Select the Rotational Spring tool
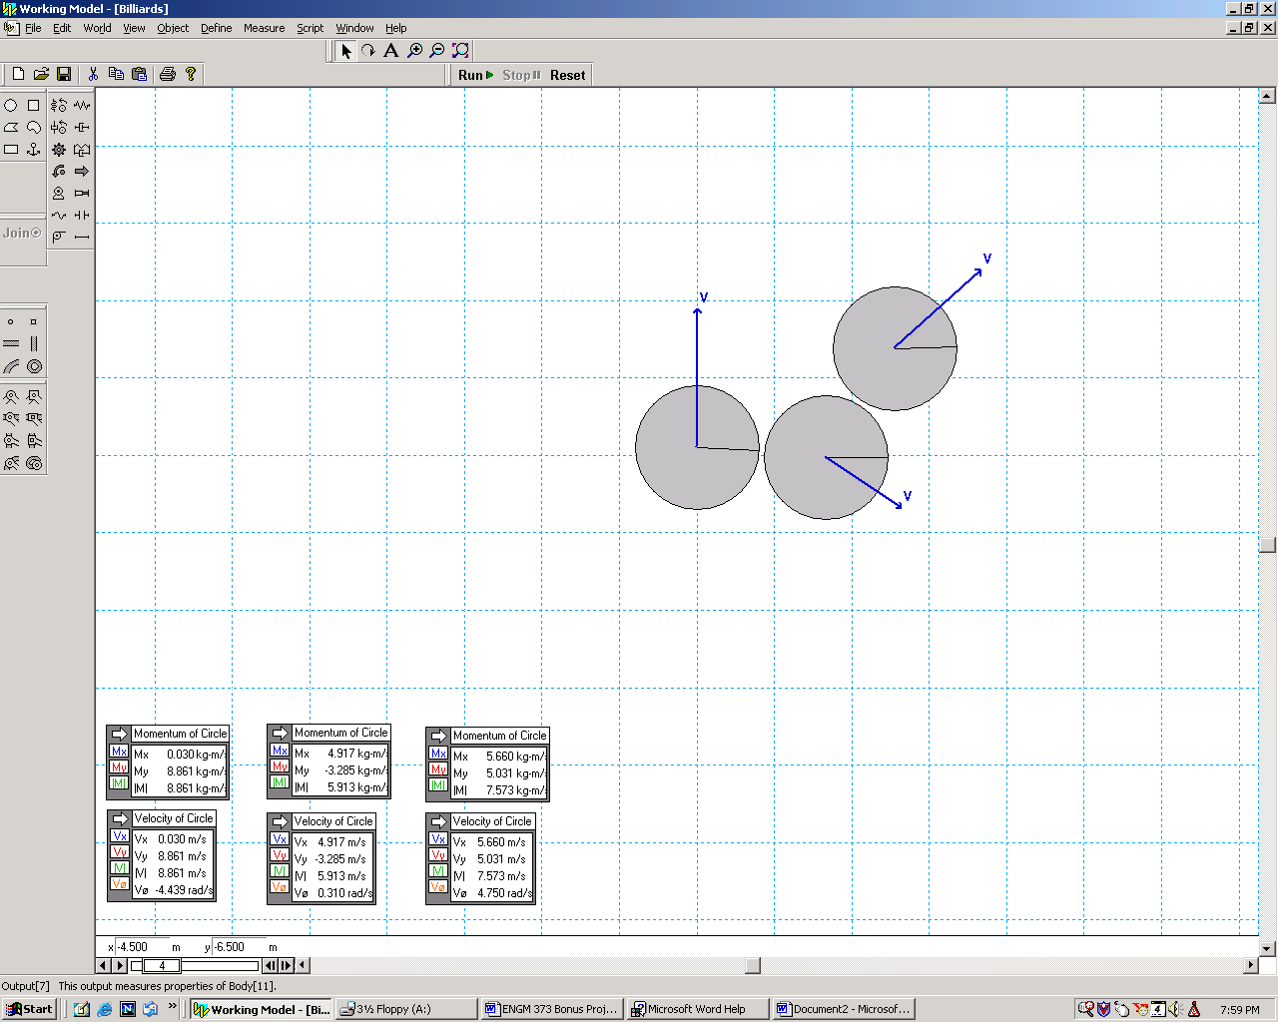The image size is (1278, 1022). (x=59, y=105)
